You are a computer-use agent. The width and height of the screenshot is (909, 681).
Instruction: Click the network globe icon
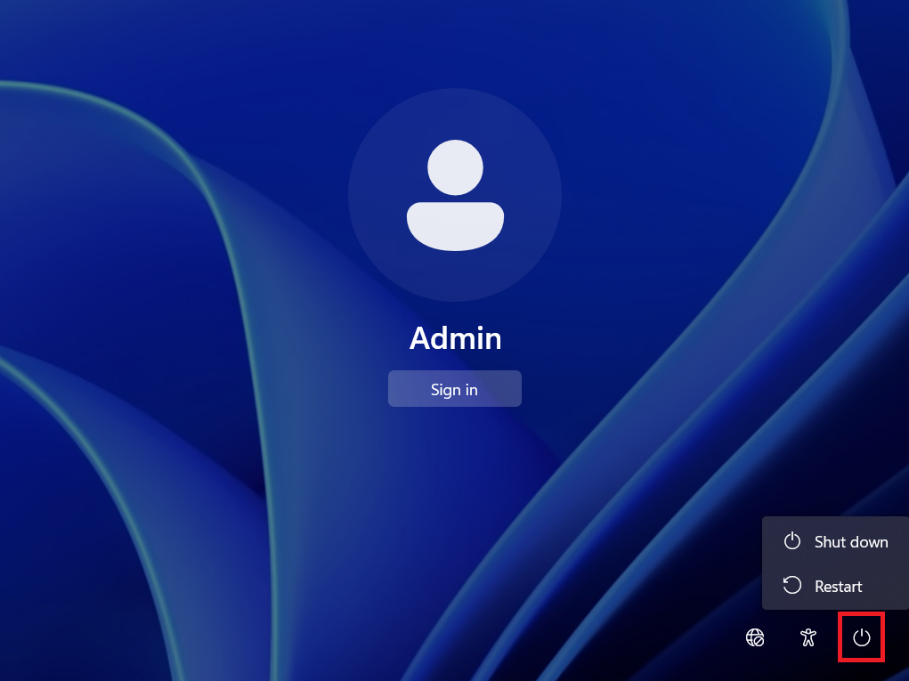click(x=755, y=637)
